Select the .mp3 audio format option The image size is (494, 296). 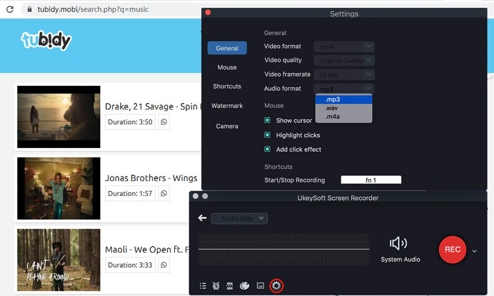(344, 99)
